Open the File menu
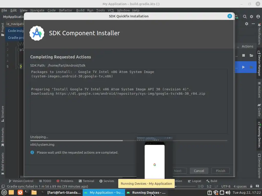 pos(4,10)
